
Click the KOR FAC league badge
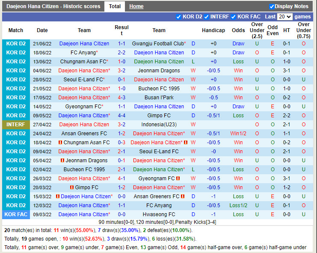click(16, 214)
